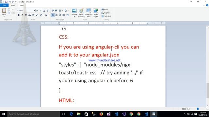Open Customize Quick Access Toolbar arrow
The height and width of the screenshot is (117, 209).
pyautogui.click(x=16, y=2)
